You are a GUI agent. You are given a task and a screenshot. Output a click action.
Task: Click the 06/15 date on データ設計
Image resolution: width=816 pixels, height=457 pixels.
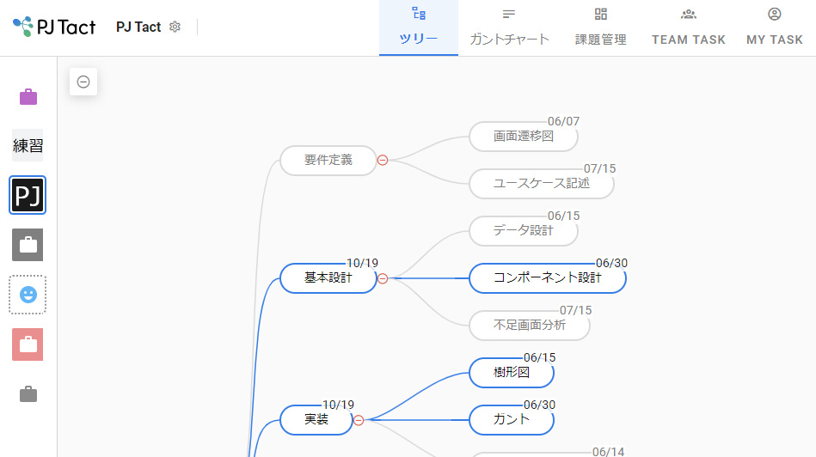(x=563, y=216)
